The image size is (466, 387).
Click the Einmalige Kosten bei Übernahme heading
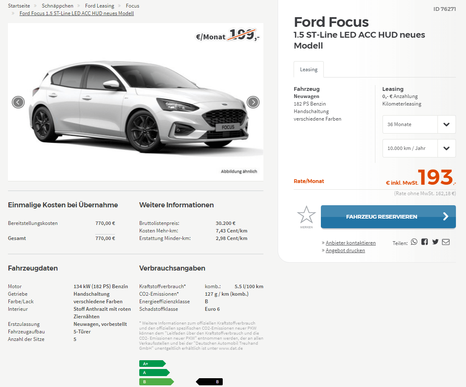[x=63, y=205]
